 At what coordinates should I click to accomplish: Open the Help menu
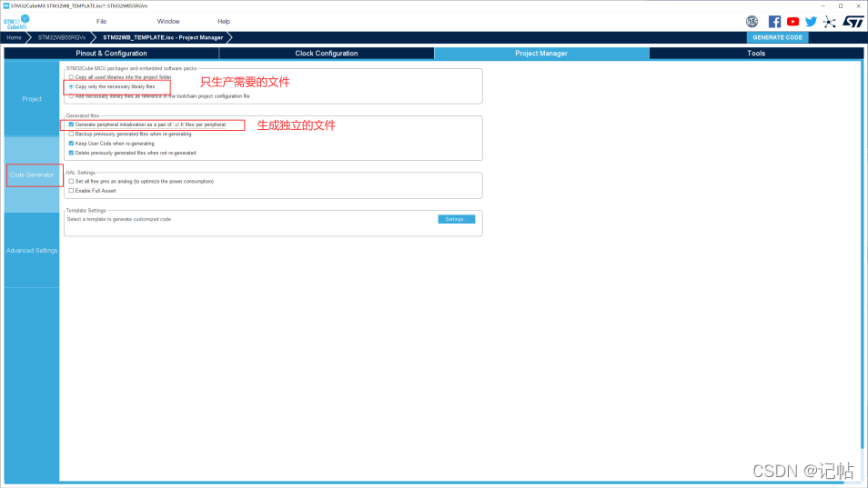click(224, 22)
